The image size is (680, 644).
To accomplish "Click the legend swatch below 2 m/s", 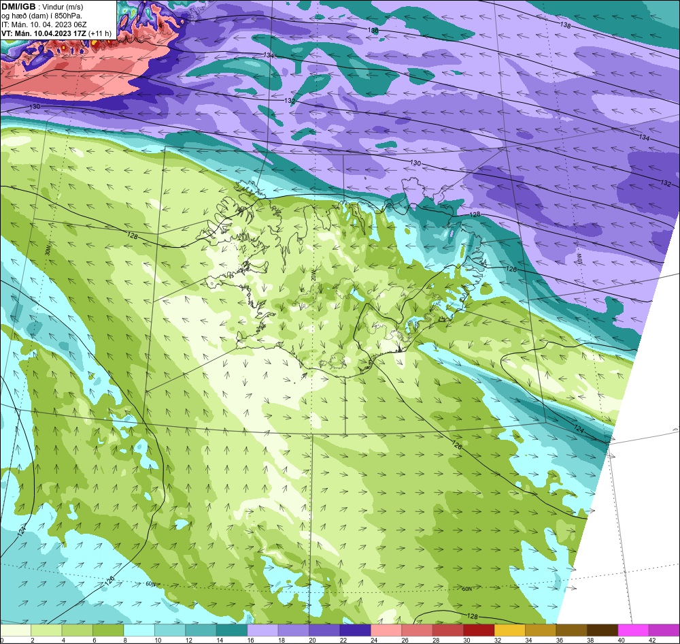I will click(x=16, y=630).
